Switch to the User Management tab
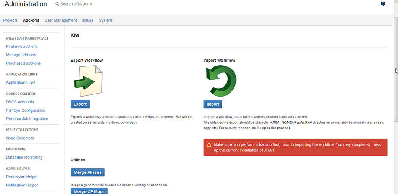This screenshot has width=398, height=194. pyautogui.click(x=61, y=20)
